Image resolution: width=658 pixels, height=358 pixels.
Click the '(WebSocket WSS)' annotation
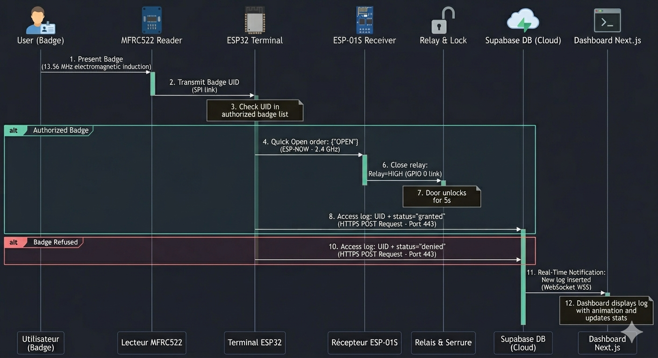click(x=566, y=288)
